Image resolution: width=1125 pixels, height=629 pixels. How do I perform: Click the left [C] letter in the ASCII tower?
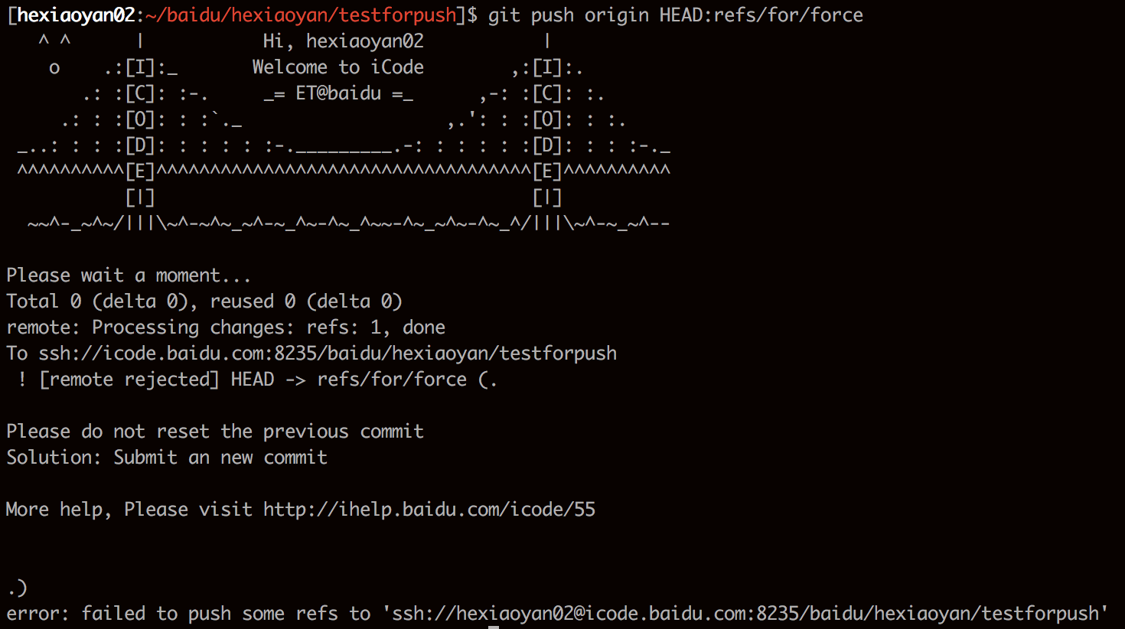pos(140,94)
